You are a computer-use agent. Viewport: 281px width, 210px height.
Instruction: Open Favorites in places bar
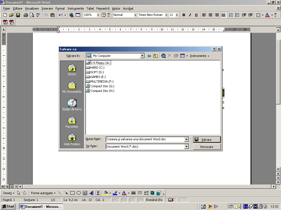[72, 122]
